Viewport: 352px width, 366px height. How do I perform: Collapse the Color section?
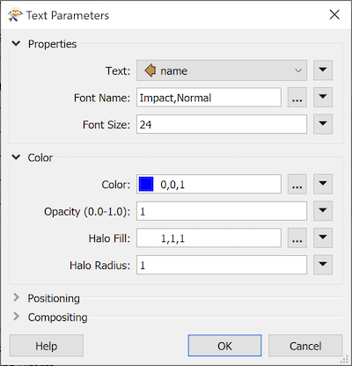pyautogui.click(x=16, y=157)
